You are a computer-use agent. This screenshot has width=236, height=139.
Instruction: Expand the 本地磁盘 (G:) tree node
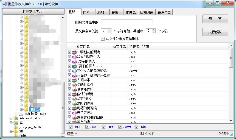tap(16, 114)
